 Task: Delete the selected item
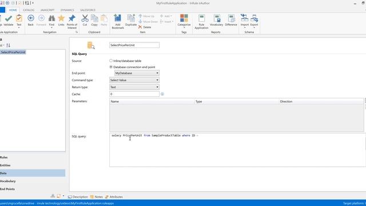[x=145, y=27]
